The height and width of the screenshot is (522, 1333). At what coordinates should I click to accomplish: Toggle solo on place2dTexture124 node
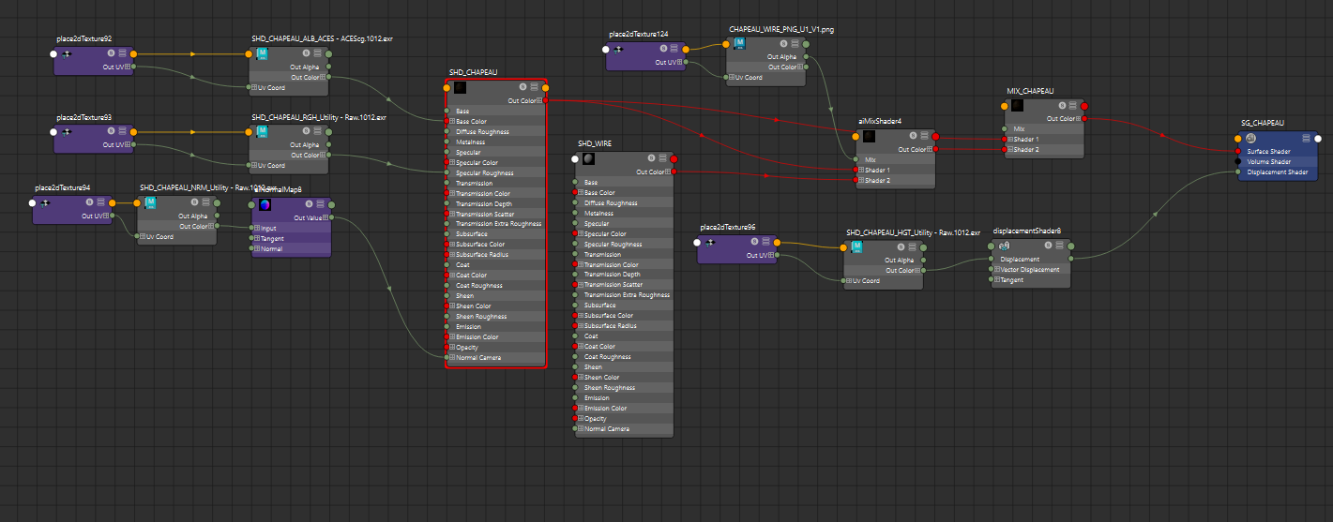pyautogui.click(x=663, y=50)
